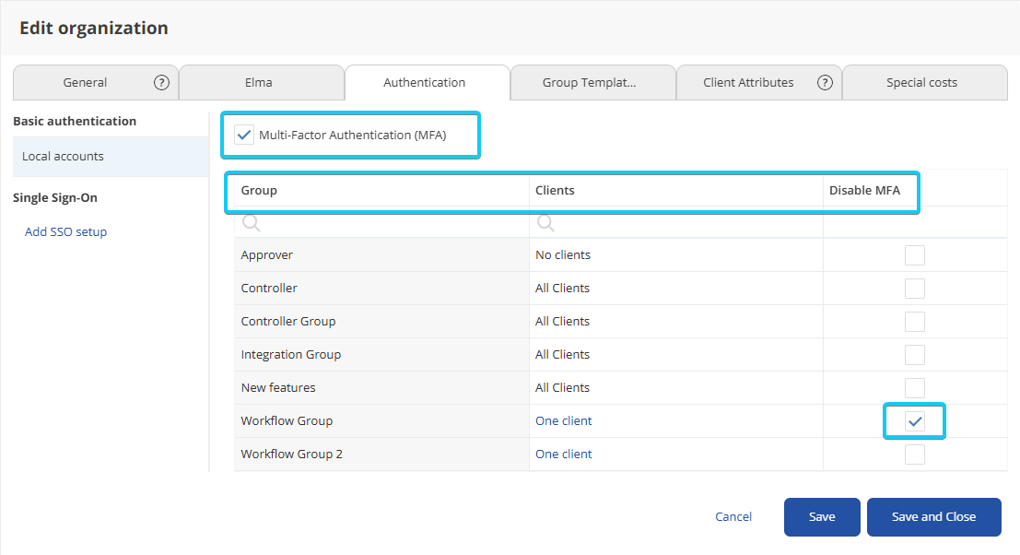Check Disable MFA for Approver group
Image resolution: width=1020 pixels, height=555 pixels.
(915, 255)
